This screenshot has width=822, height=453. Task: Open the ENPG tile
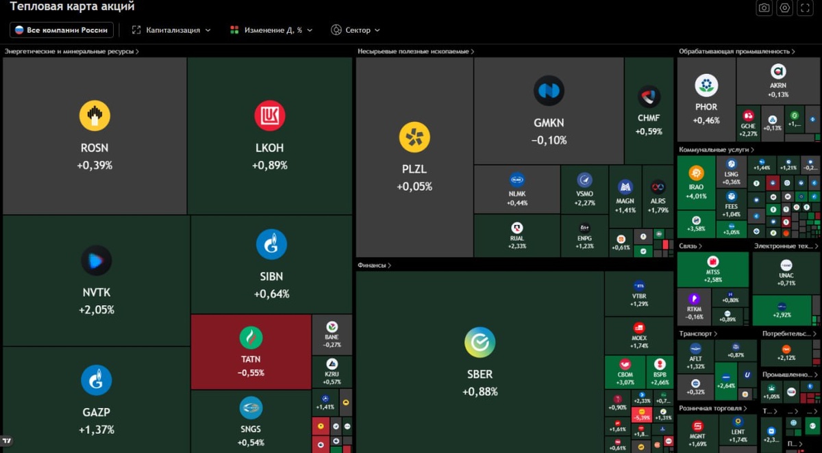tap(585, 236)
